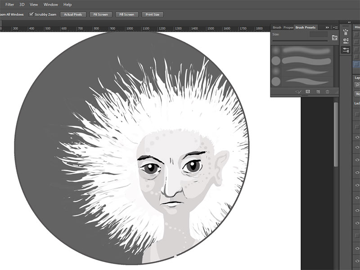
Task: Delete the selected brush with trash icon
Action: 328,91
